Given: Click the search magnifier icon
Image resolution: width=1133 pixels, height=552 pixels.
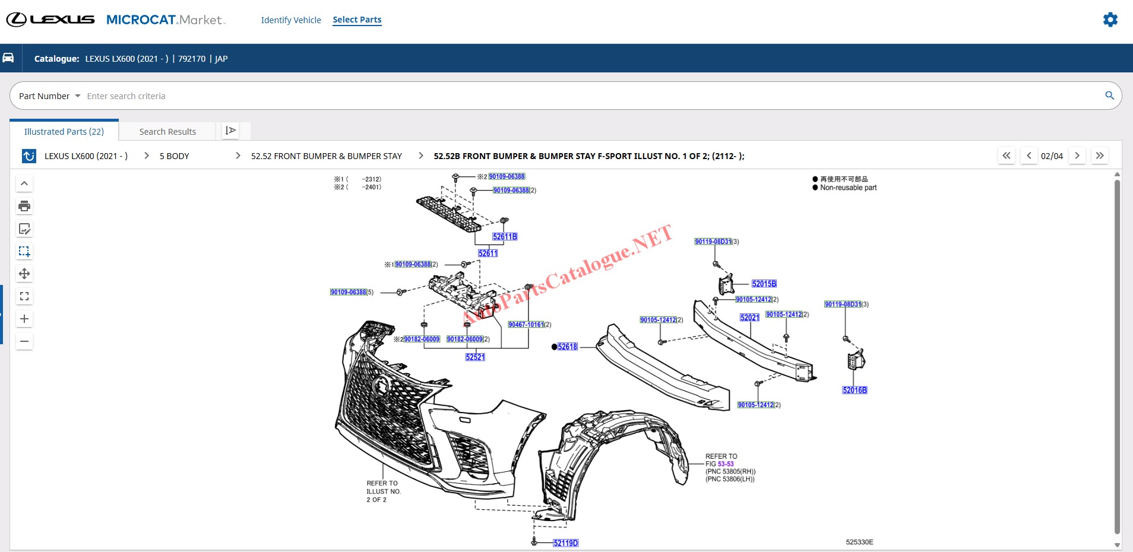Looking at the screenshot, I should point(1109,96).
